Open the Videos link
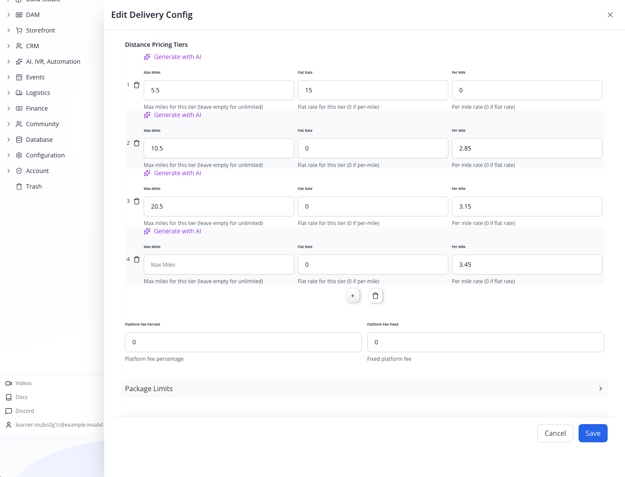The width and height of the screenshot is (625, 477). [23, 383]
